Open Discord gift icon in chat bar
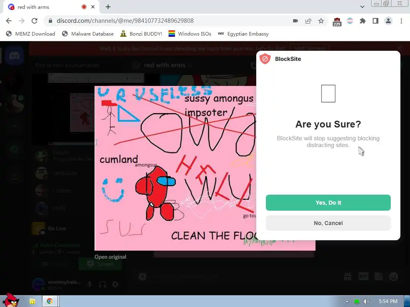The height and width of the screenshot is (307, 410). [348, 277]
